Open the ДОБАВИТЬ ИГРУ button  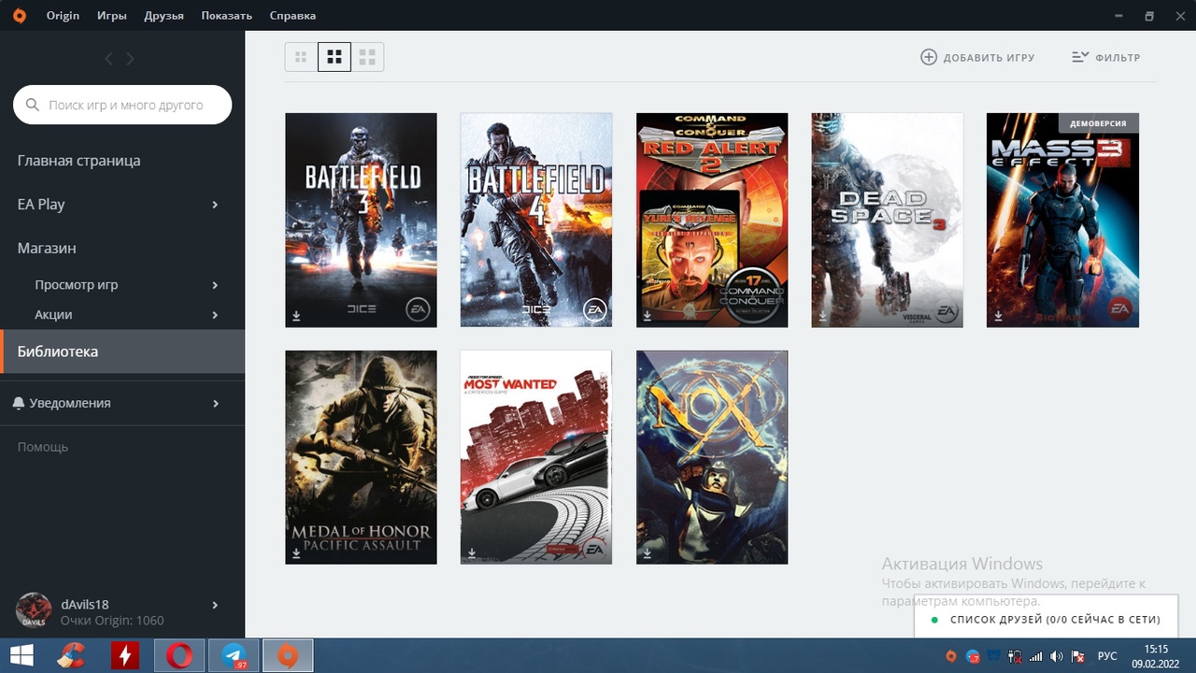[x=977, y=57]
